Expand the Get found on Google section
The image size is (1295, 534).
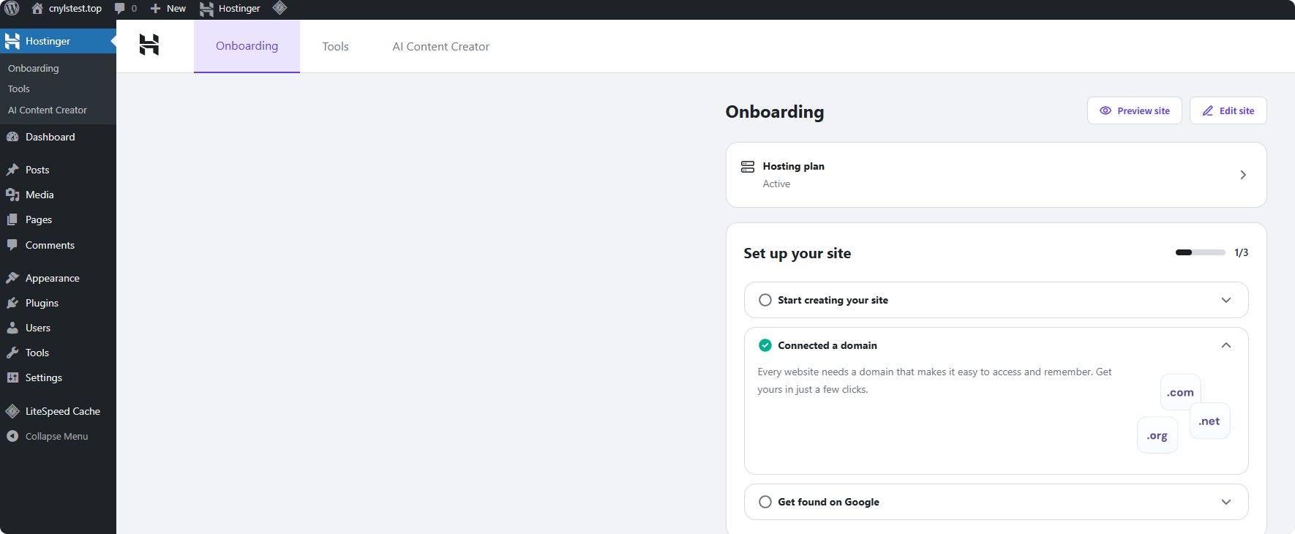tap(1226, 502)
